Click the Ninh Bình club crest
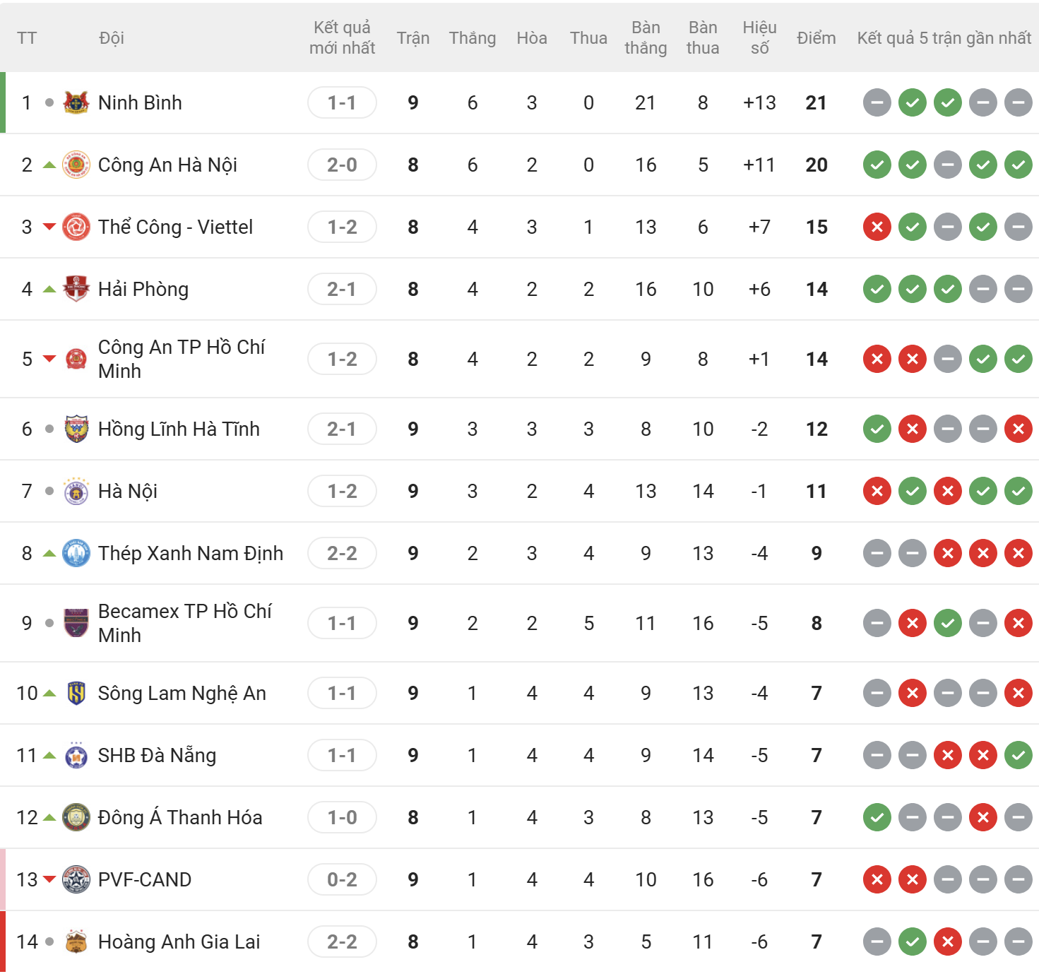 pos(76,102)
